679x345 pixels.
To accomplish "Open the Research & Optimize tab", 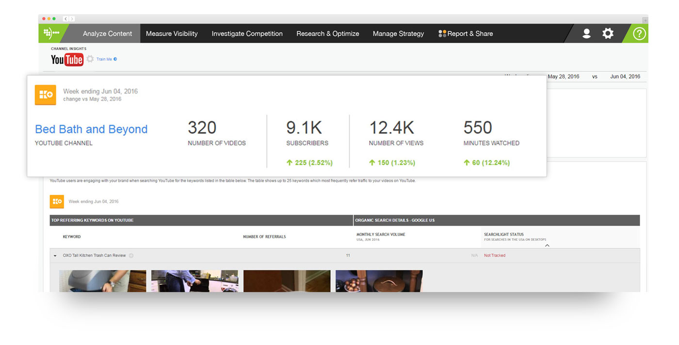I will [328, 33].
